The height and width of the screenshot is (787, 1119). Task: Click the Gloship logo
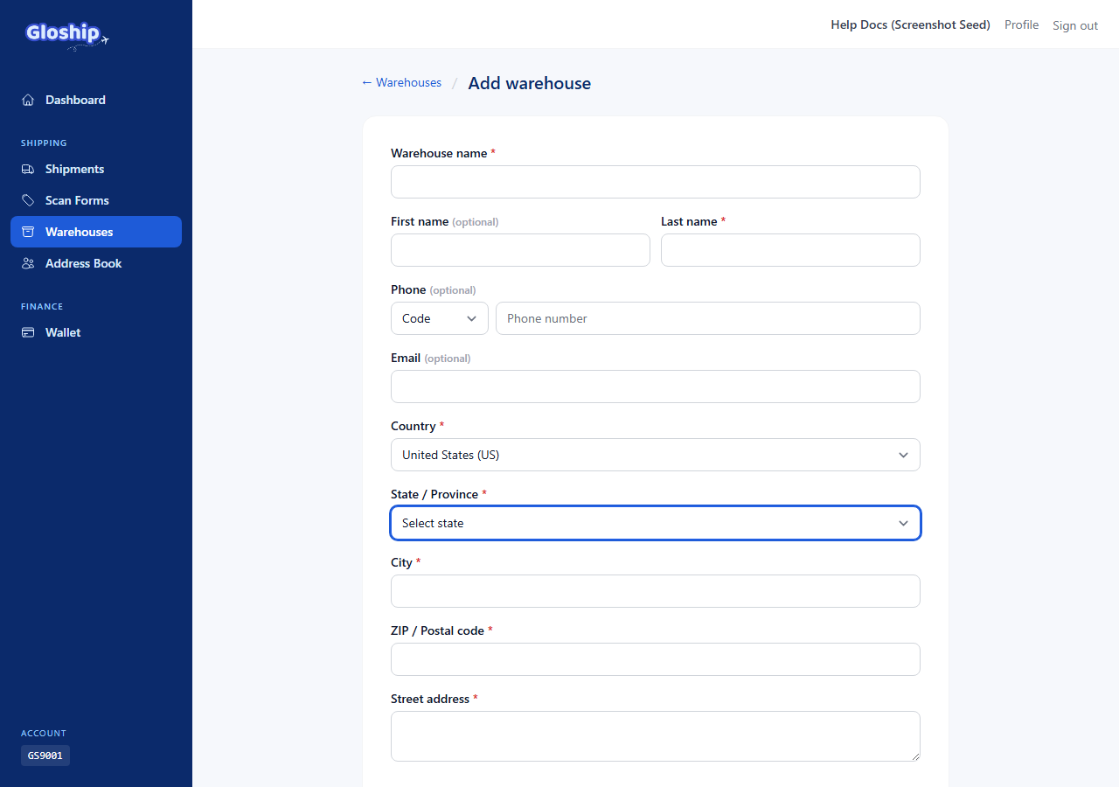click(67, 34)
